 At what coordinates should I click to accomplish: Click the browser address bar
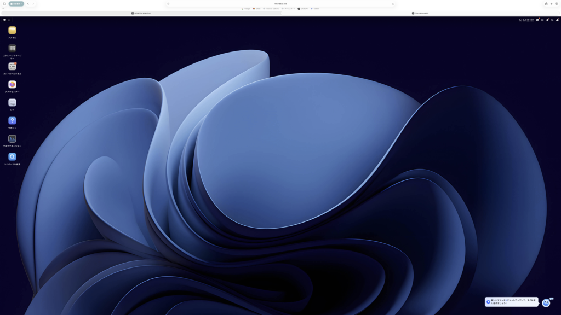pyautogui.click(x=280, y=4)
